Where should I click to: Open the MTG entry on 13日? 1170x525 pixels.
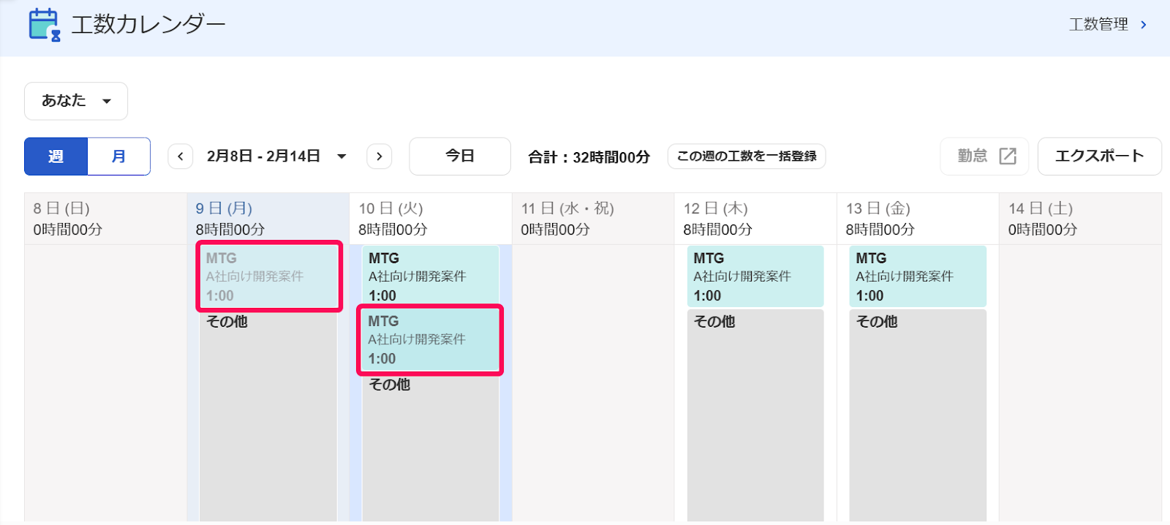(x=918, y=276)
